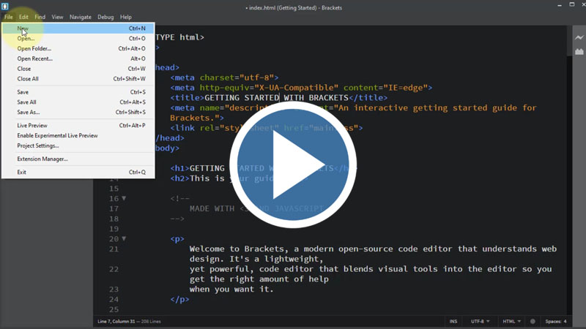The width and height of the screenshot is (586, 329).
Task: Collapse the code fold at line 20
Action: tap(124, 238)
